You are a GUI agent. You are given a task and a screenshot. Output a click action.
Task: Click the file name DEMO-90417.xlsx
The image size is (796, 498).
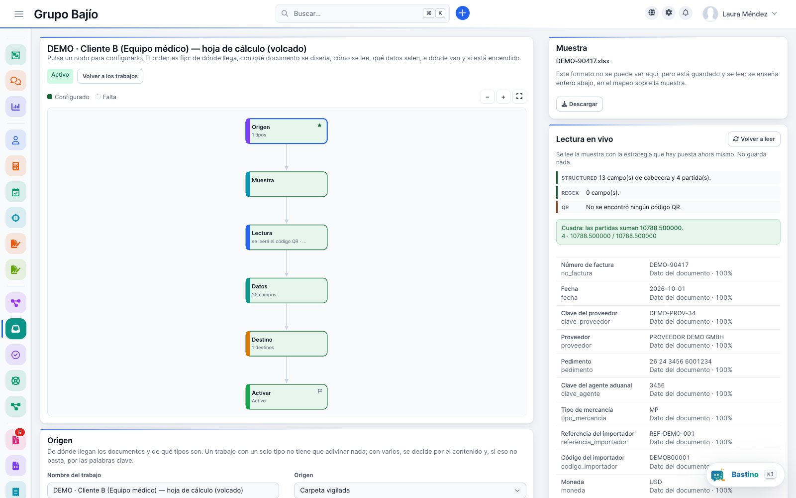(x=583, y=61)
